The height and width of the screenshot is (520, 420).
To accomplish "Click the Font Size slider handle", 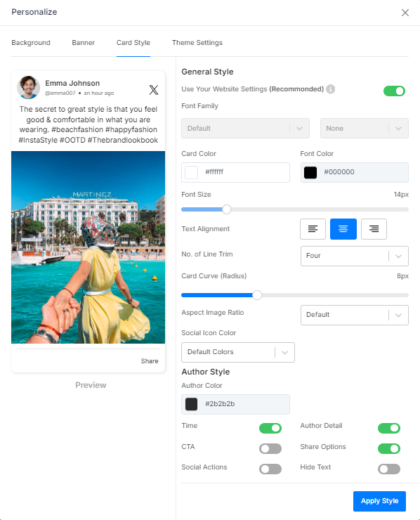I will tap(226, 209).
